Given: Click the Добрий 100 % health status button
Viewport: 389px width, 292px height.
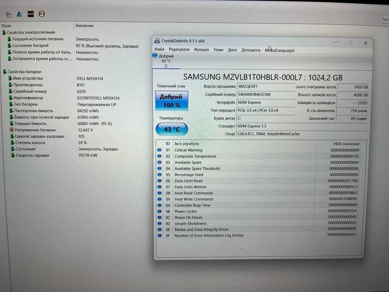Looking at the screenshot, I should coord(172,101).
